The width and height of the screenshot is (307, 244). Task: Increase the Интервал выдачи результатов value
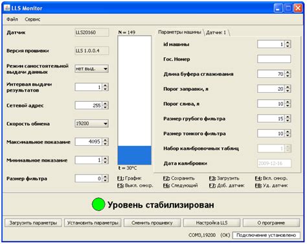[105, 85]
